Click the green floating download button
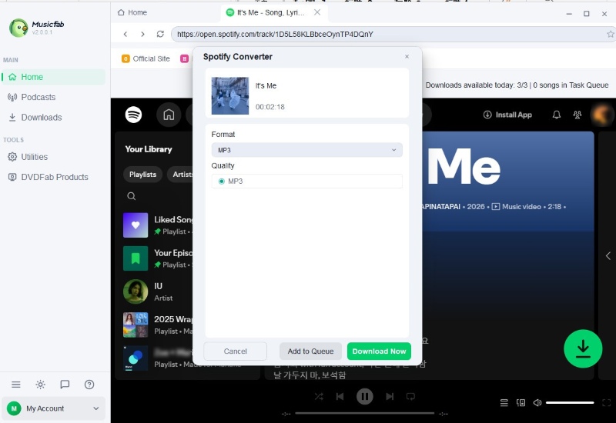The height and width of the screenshot is (423, 616). coord(583,348)
